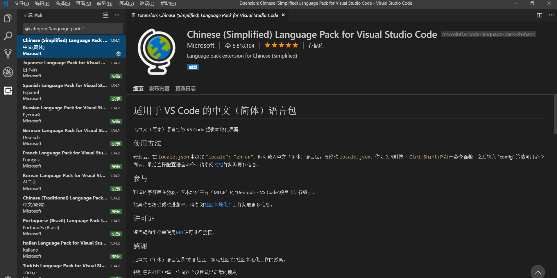Image resolution: width=557 pixels, height=278 pixels.
Task: Select Korean Language Pack list item
Action: click(71, 182)
